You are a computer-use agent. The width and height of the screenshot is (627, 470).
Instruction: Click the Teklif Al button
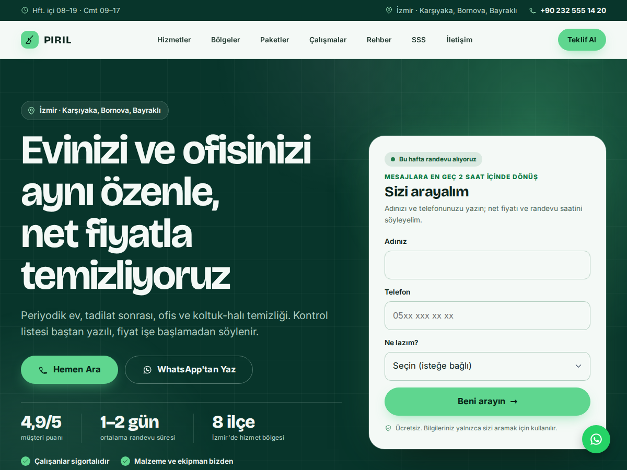tap(582, 40)
